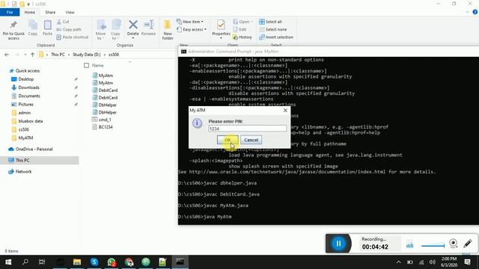Open the New item dropdown

189,22
